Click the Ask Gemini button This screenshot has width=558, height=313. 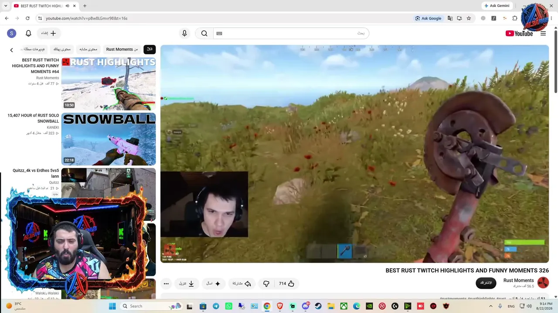click(497, 6)
